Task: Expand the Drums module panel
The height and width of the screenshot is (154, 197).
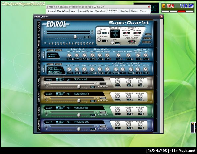Action: (x=151, y=130)
